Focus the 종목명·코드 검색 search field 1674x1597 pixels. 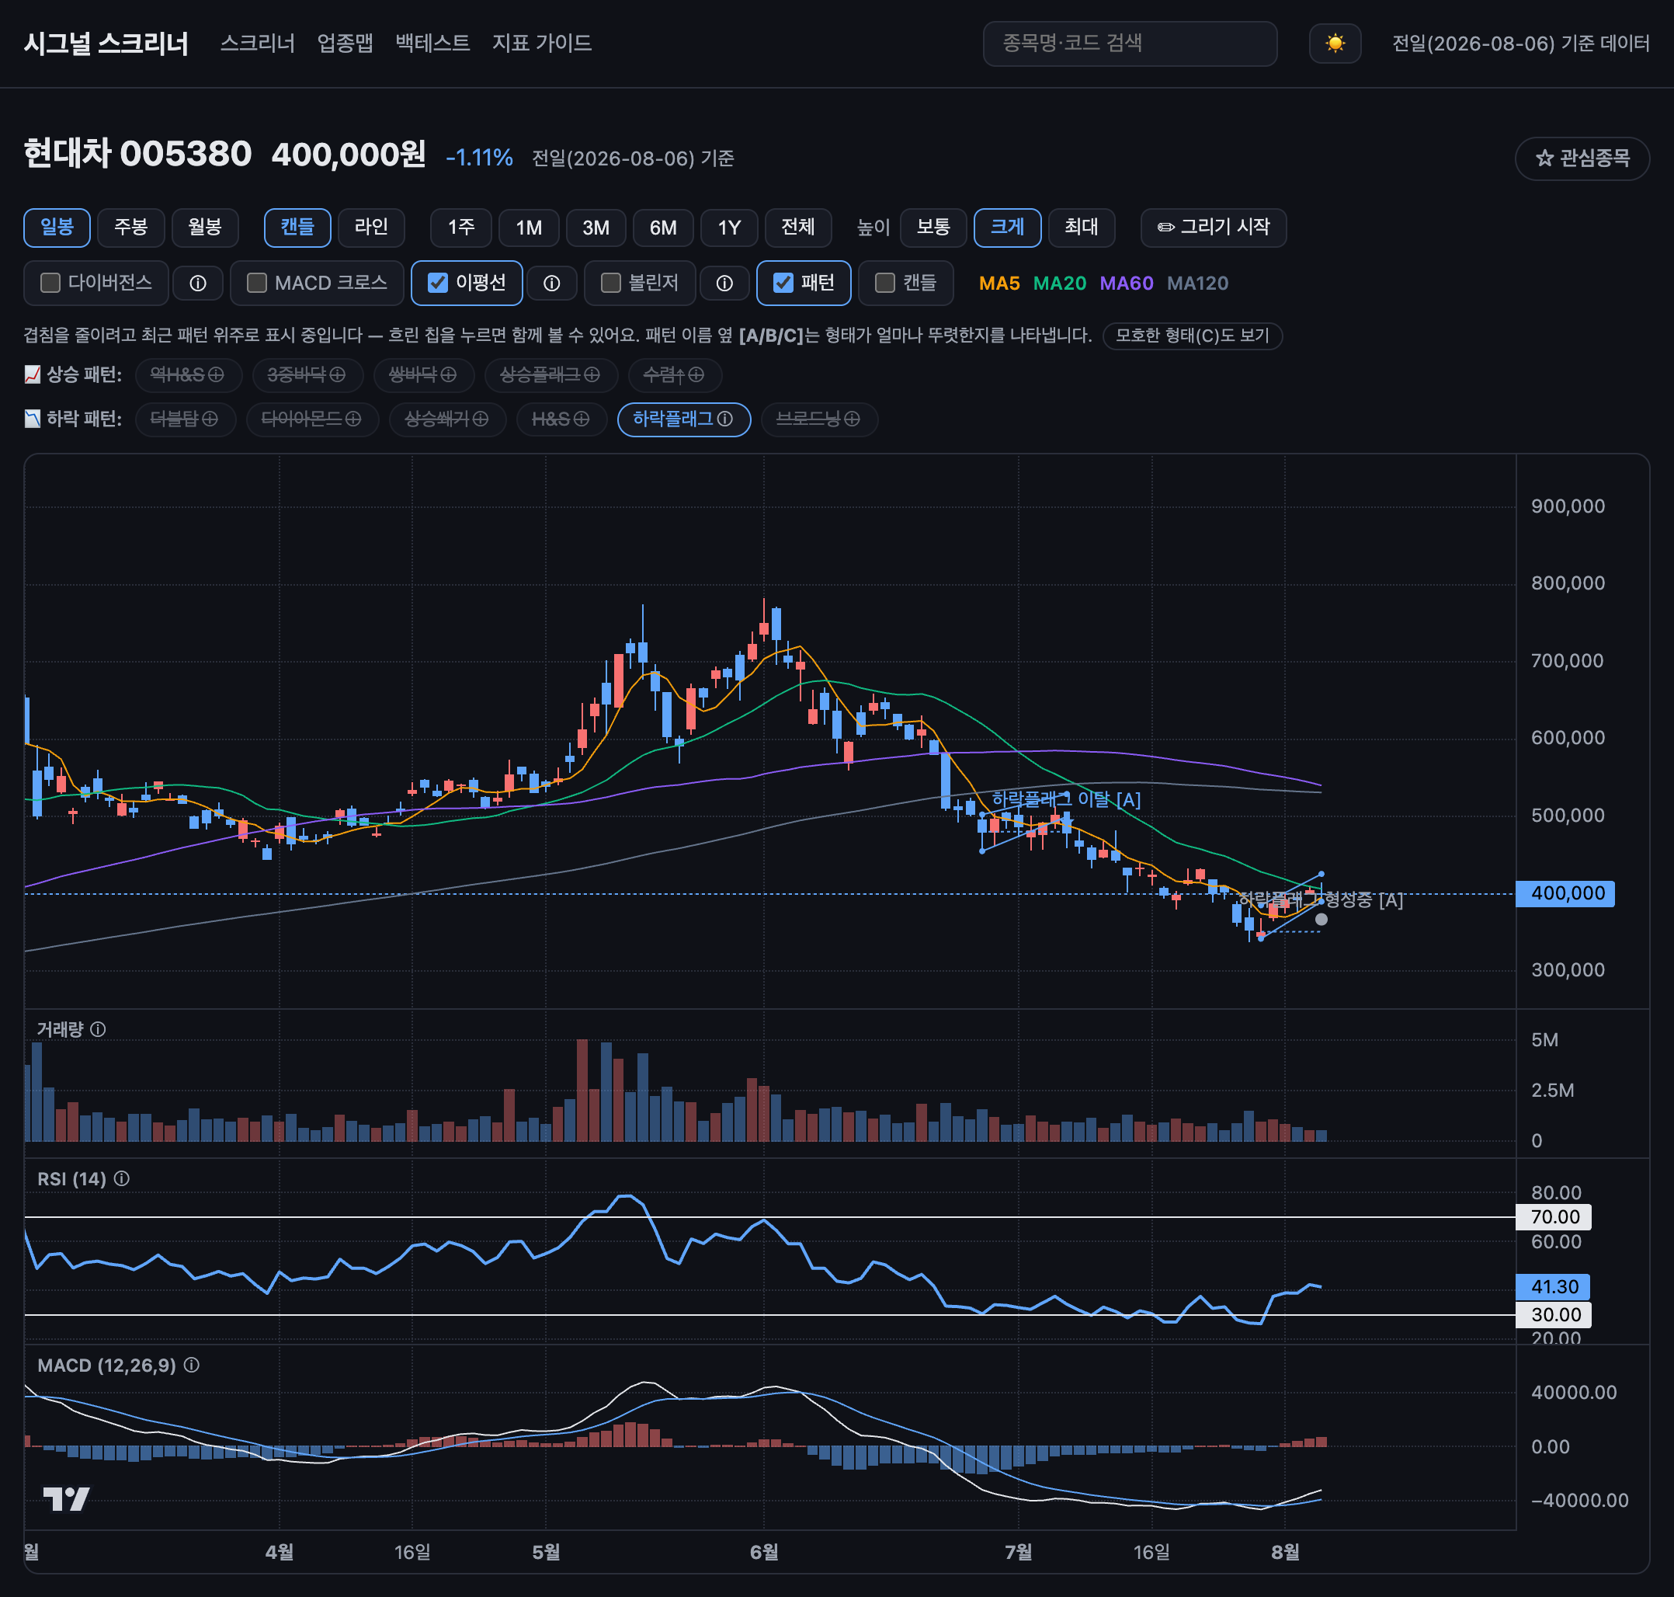tap(1130, 43)
